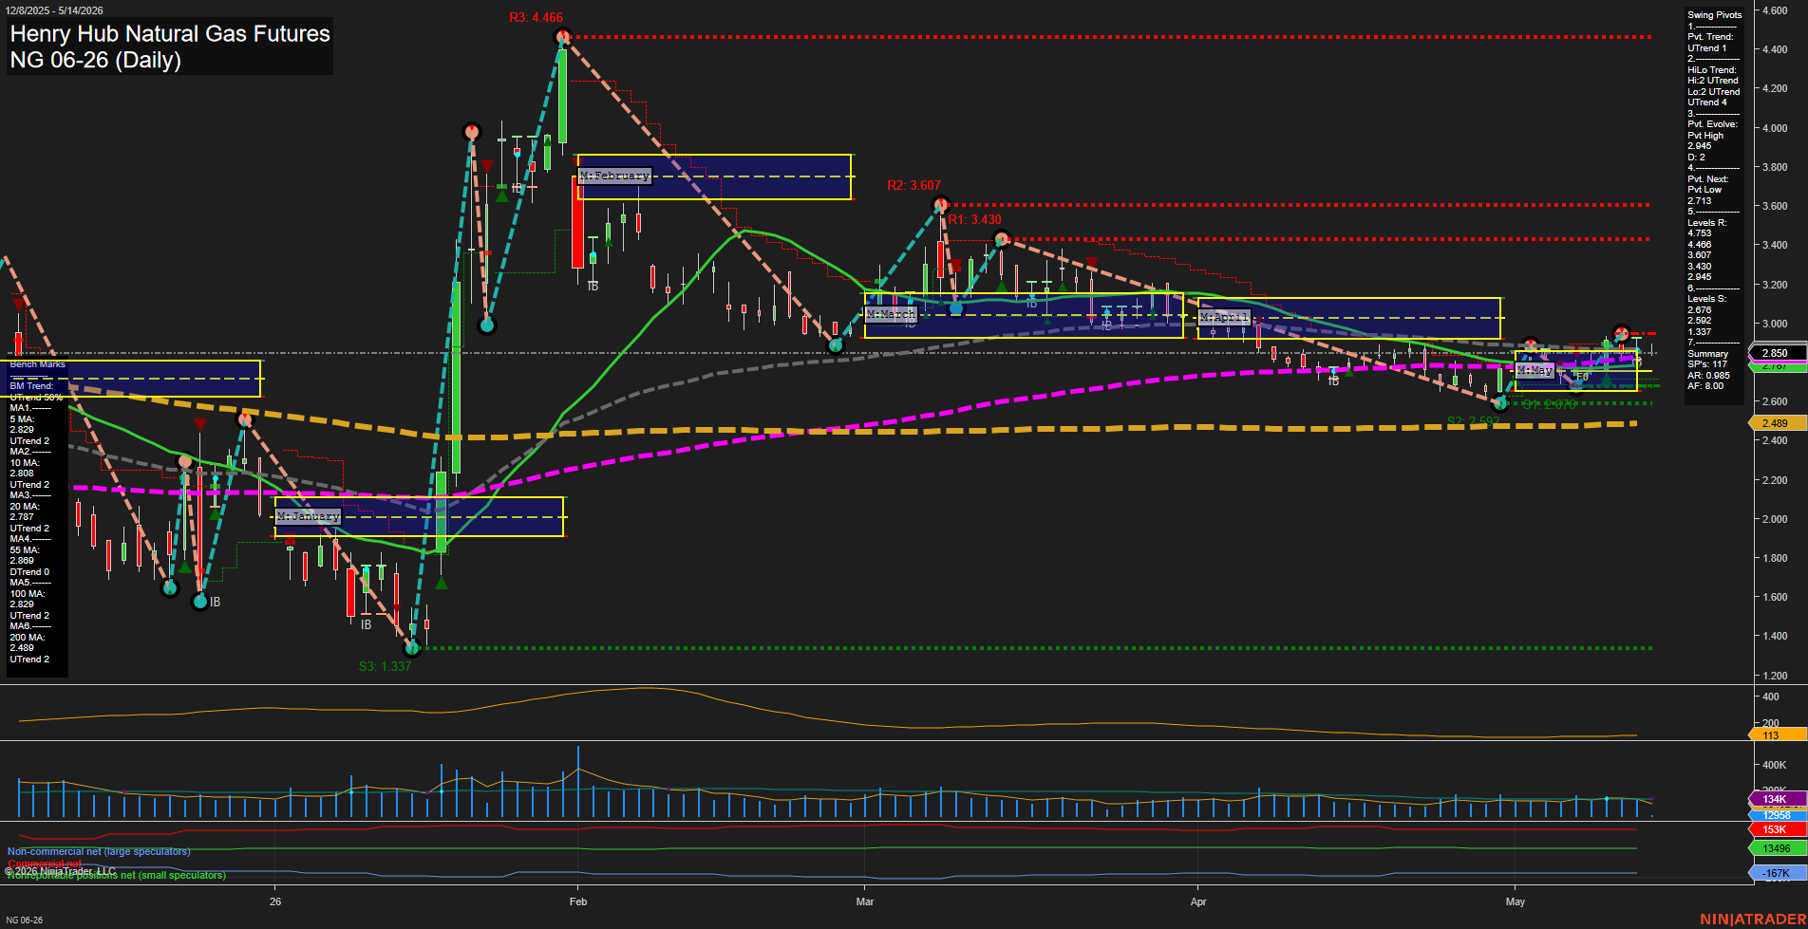The image size is (1808, 929).
Task: Click the swing low pivot circle at S3 1.337
Action: click(x=412, y=649)
